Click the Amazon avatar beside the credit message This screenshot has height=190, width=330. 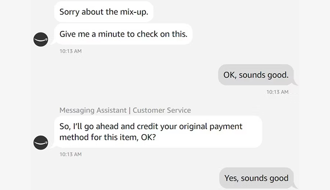(41, 142)
